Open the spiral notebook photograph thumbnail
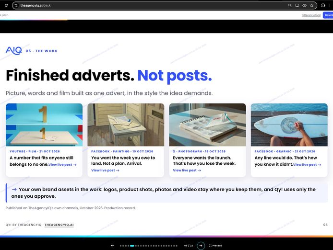Viewport: 333px width, 250px height. click(x=207, y=125)
